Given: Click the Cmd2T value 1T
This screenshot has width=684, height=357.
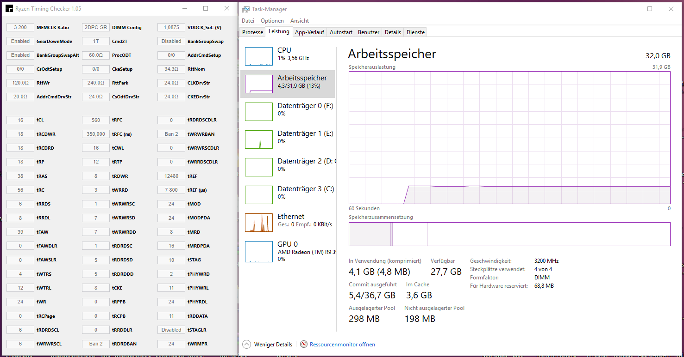Looking at the screenshot, I should (96, 41).
